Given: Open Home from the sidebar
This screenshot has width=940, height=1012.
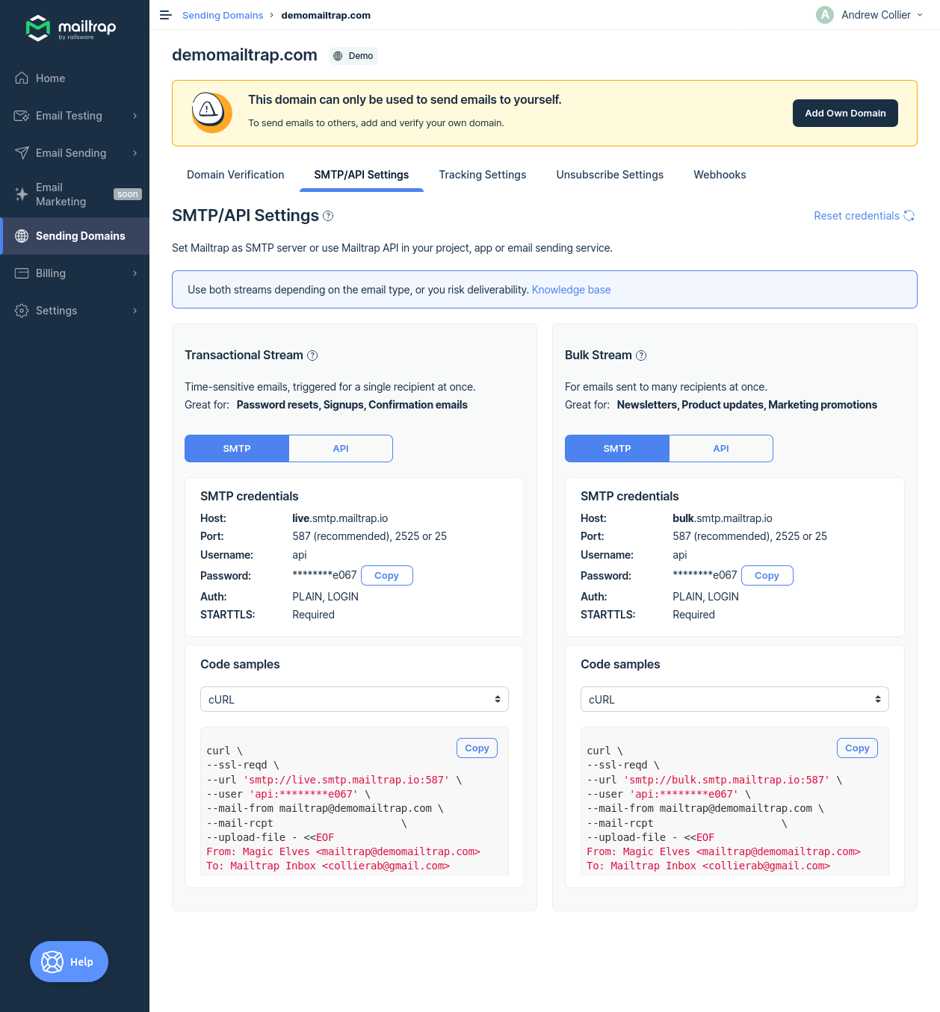Looking at the screenshot, I should click(x=50, y=78).
